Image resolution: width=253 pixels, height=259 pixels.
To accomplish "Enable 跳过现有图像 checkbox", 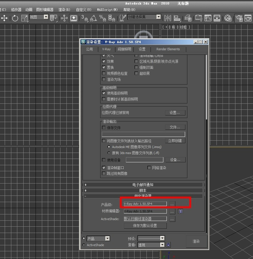I will 104,173.
